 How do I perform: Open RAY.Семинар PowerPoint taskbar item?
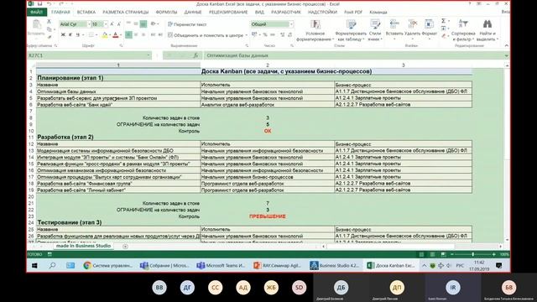[x=277, y=265]
